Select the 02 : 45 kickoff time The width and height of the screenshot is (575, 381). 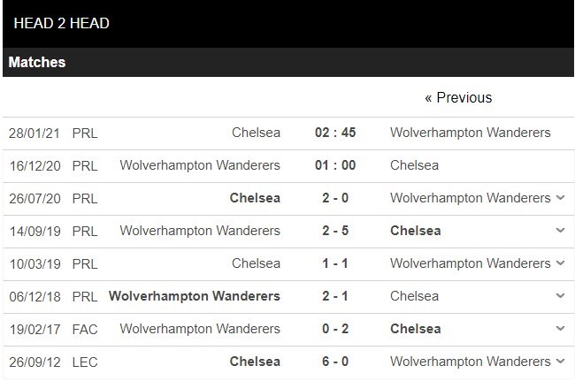coord(334,133)
